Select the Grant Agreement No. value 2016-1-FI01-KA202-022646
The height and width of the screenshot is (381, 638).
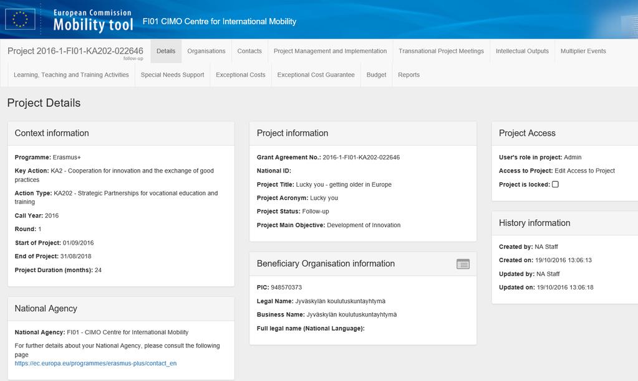tap(361, 157)
